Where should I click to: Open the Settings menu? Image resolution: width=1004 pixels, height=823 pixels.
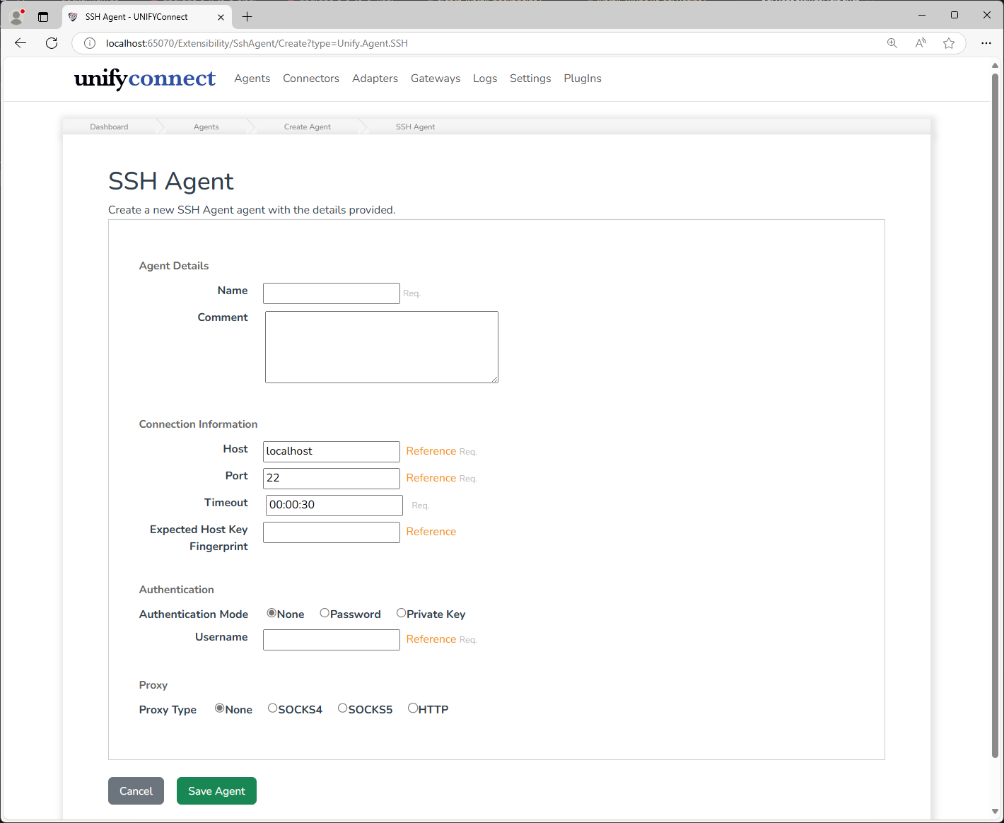point(530,78)
